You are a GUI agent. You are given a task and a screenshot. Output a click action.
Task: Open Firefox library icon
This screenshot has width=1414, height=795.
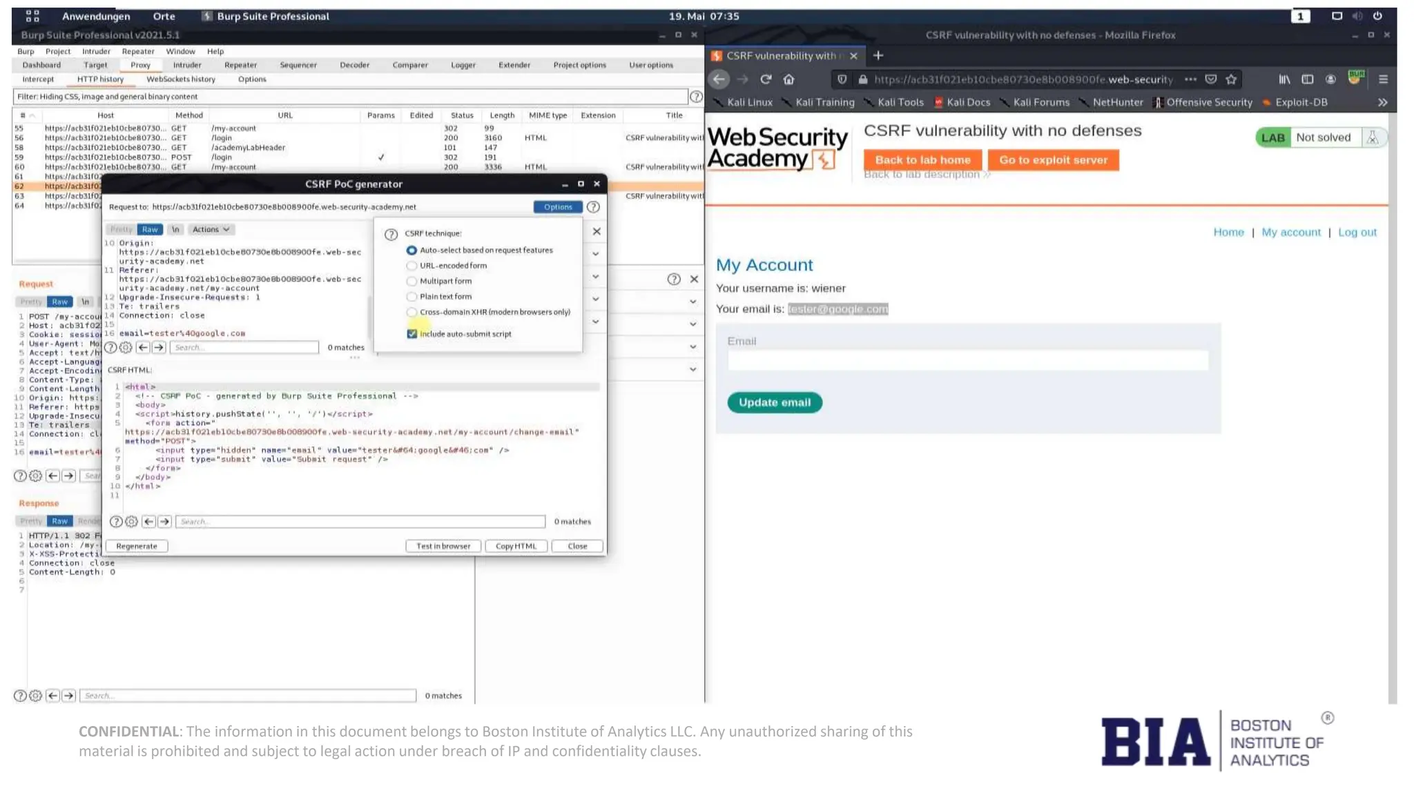1284,79
